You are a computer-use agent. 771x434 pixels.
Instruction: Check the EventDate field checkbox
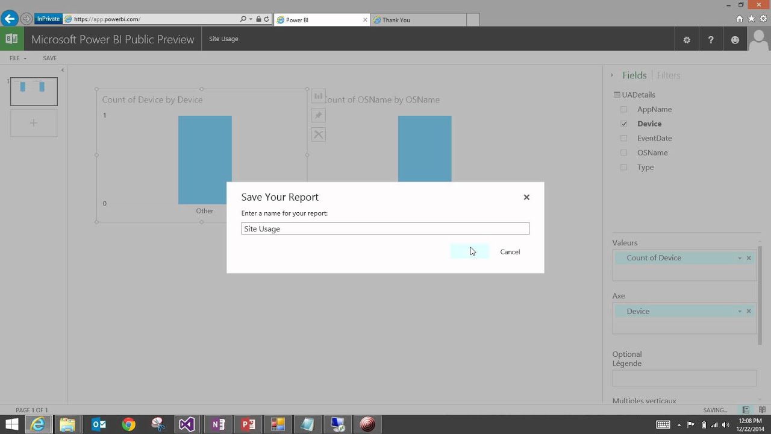coord(624,138)
